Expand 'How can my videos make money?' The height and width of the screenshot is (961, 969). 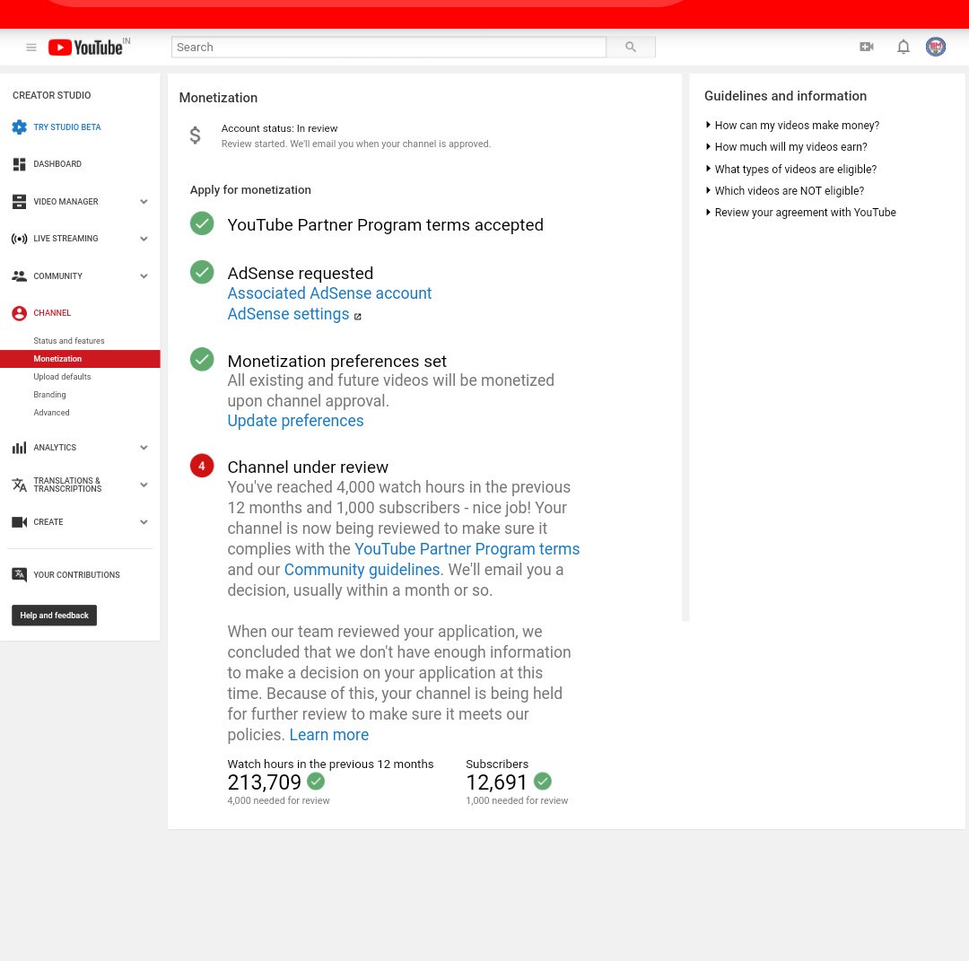click(792, 126)
